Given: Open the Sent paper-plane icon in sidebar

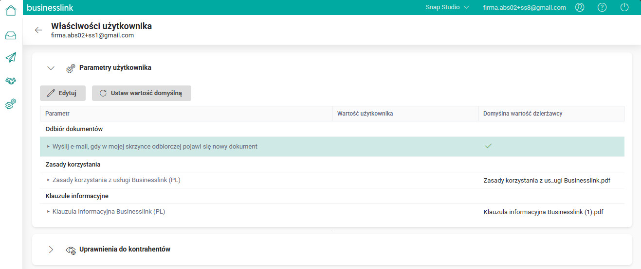Looking at the screenshot, I should pyautogui.click(x=11, y=57).
